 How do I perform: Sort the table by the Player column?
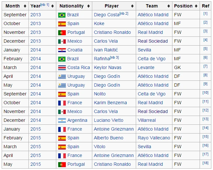[132, 6]
